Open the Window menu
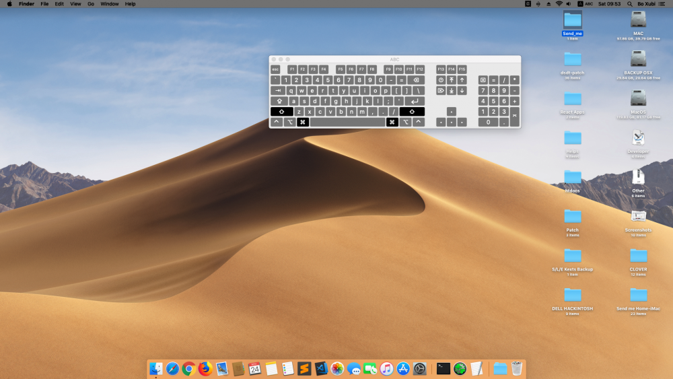 [x=110, y=4]
